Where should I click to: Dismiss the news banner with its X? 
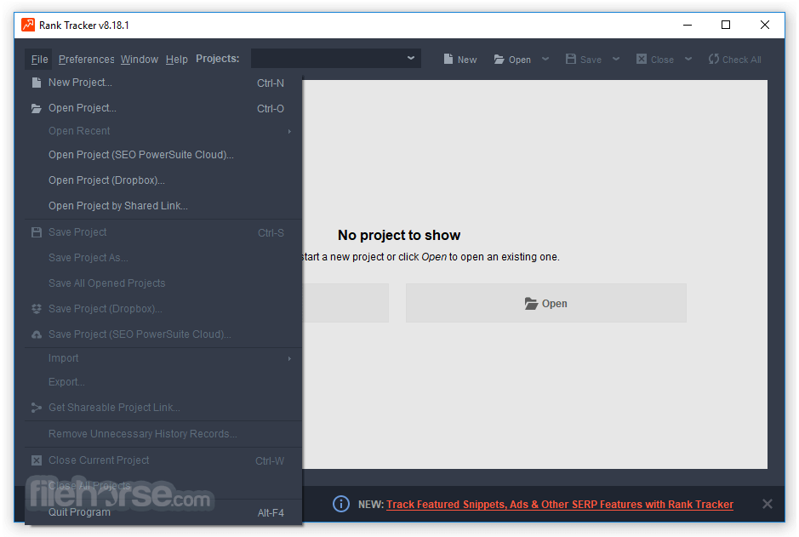767,504
